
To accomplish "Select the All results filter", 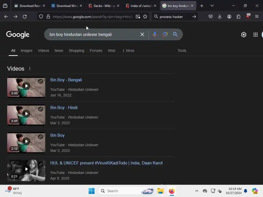I will tap(13, 51).
